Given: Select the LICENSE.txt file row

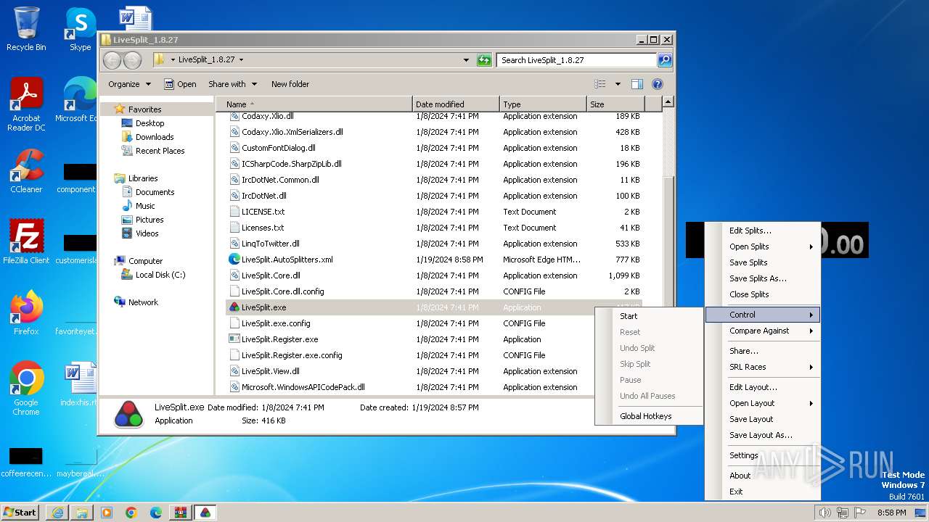Looking at the screenshot, I should [434, 212].
